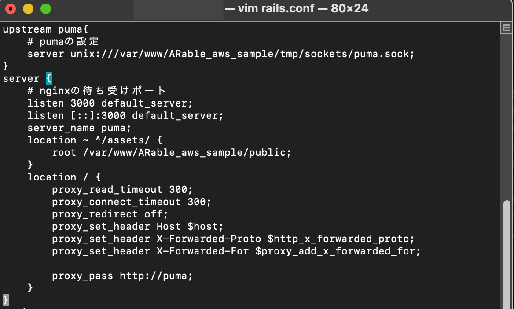Screen dimensions: 514x309
Task: Click the 'vim rails.conf — 80×24' window title
Action: click(296, 8)
